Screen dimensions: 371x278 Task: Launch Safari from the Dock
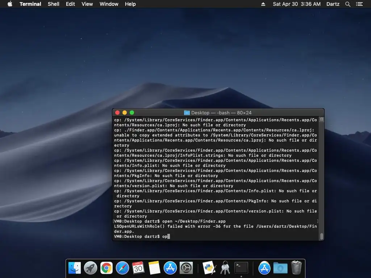click(x=122, y=268)
